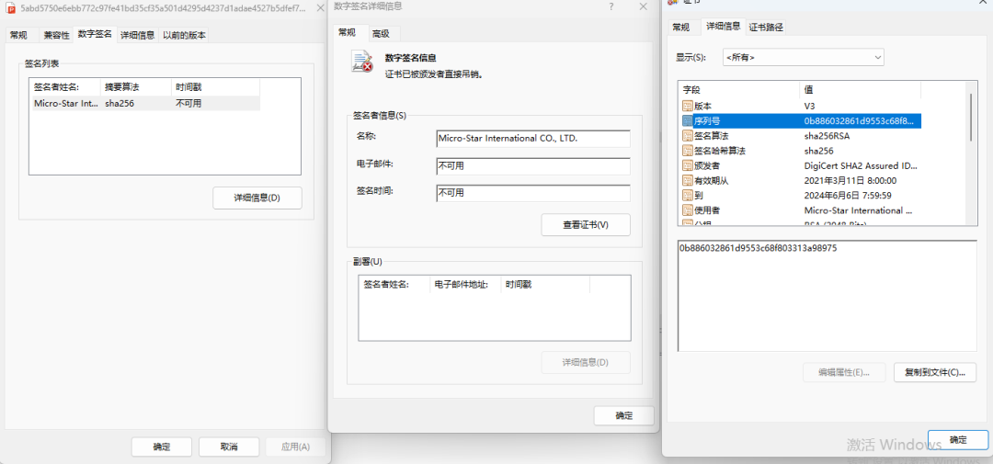Click 确定 in certificate window
This screenshot has width=993, height=464.
958,440
